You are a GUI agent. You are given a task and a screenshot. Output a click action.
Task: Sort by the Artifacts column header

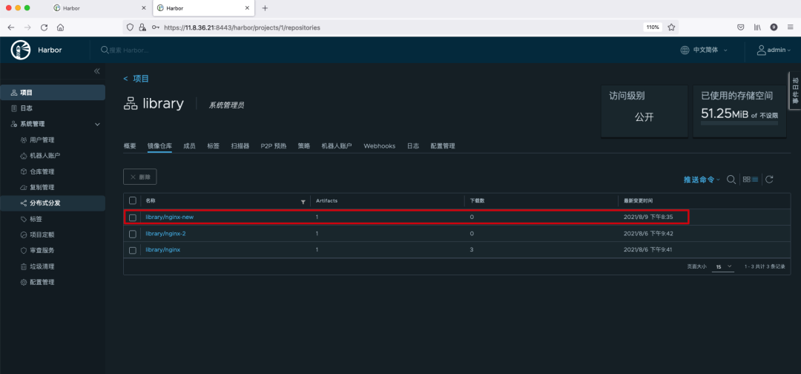click(x=327, y=201)
